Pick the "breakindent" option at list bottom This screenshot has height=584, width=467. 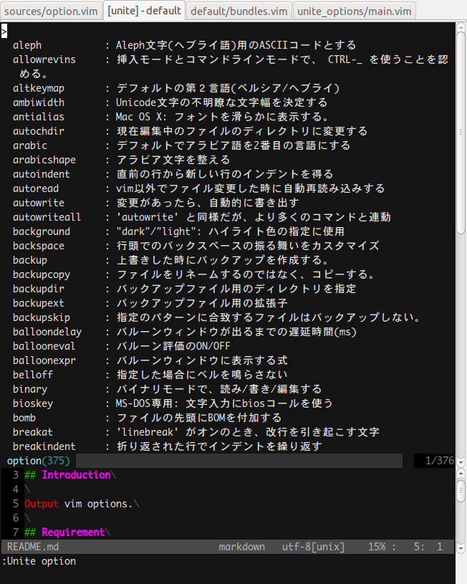[44, 446]
